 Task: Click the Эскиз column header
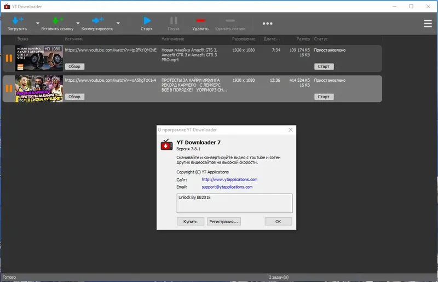coord(22,39)
